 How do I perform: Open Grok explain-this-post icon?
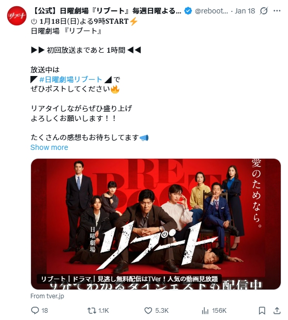click(264, 11)
